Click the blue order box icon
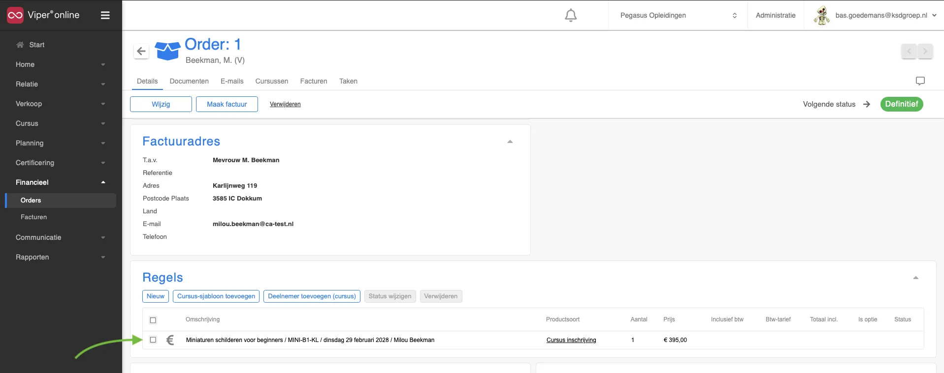Image resolution: width=944 pixels, height=373 pixels. point(167,51)
